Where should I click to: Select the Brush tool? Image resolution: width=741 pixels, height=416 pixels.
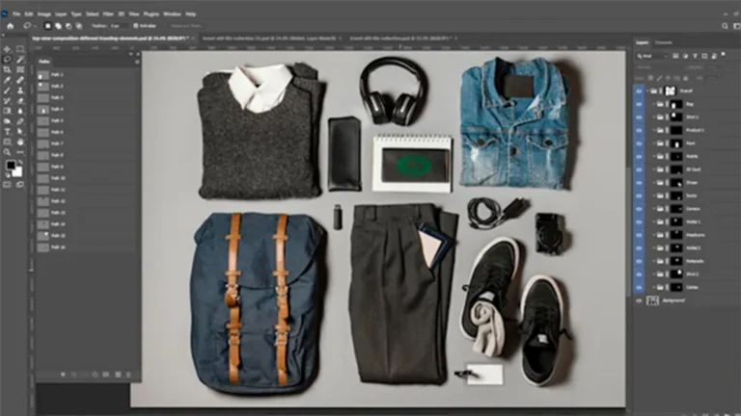(7, 91)
